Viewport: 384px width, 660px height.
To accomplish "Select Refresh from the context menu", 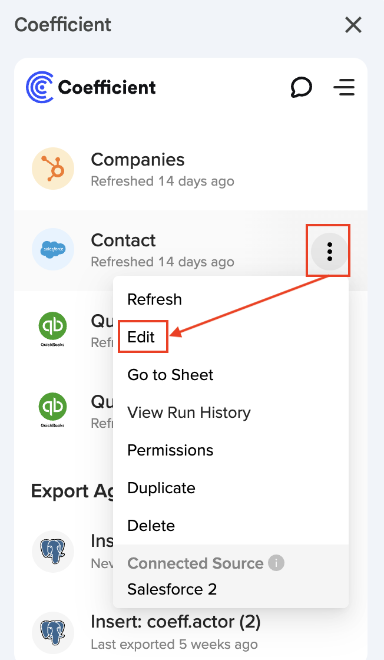I will point(154,299).
